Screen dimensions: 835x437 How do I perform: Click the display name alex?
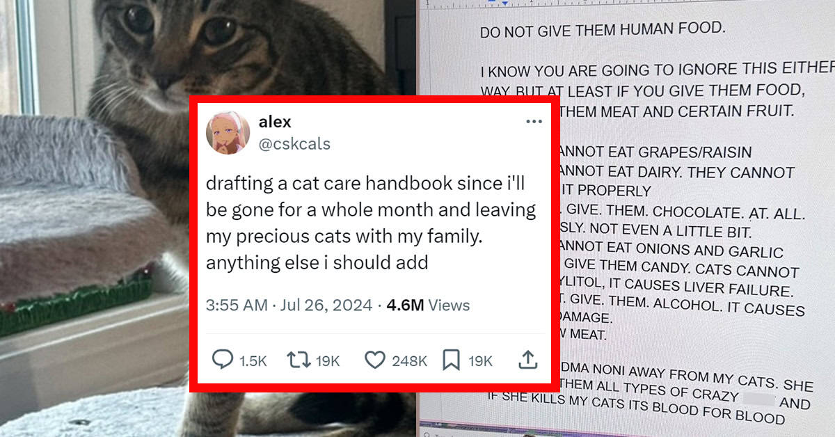(275, 122)
